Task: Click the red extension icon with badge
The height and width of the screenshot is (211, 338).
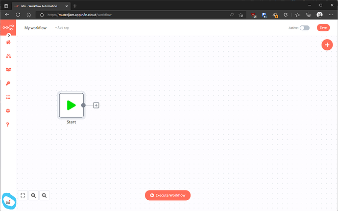Action: coord(254,15)
